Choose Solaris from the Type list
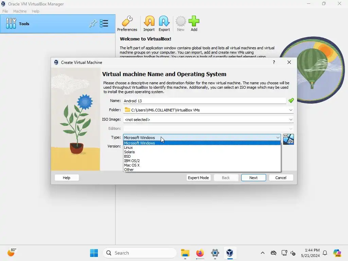The image size is (348, 261). tap(202, 152)
